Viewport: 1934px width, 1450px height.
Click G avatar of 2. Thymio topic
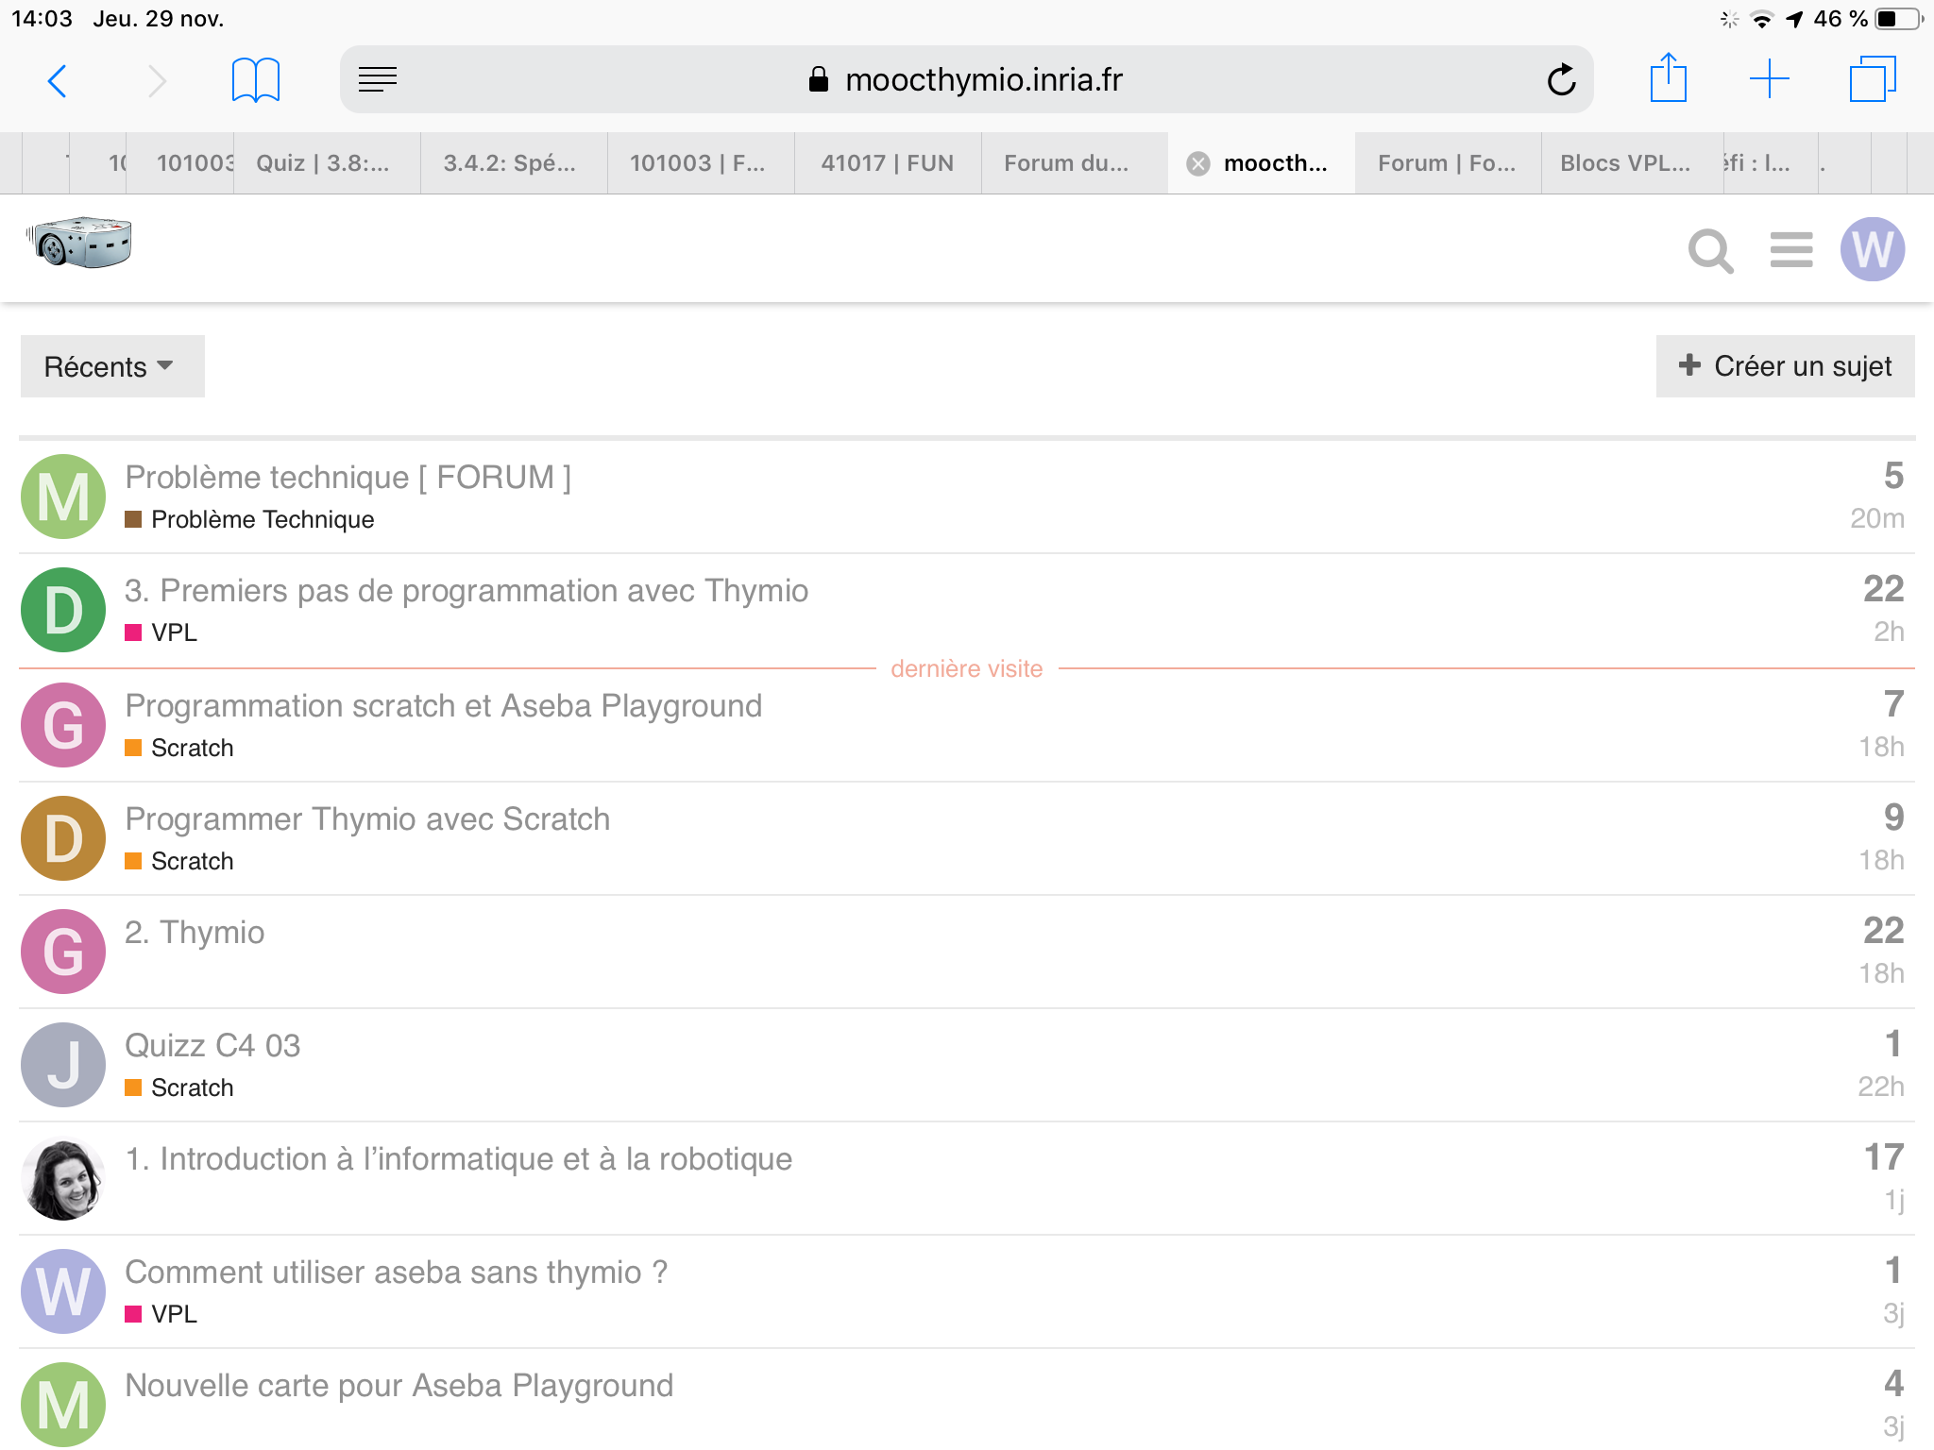pyautogui.click(x=63, y=952)
